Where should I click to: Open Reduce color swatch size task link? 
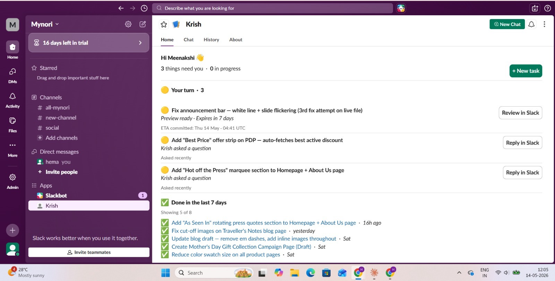pos(226,255)
